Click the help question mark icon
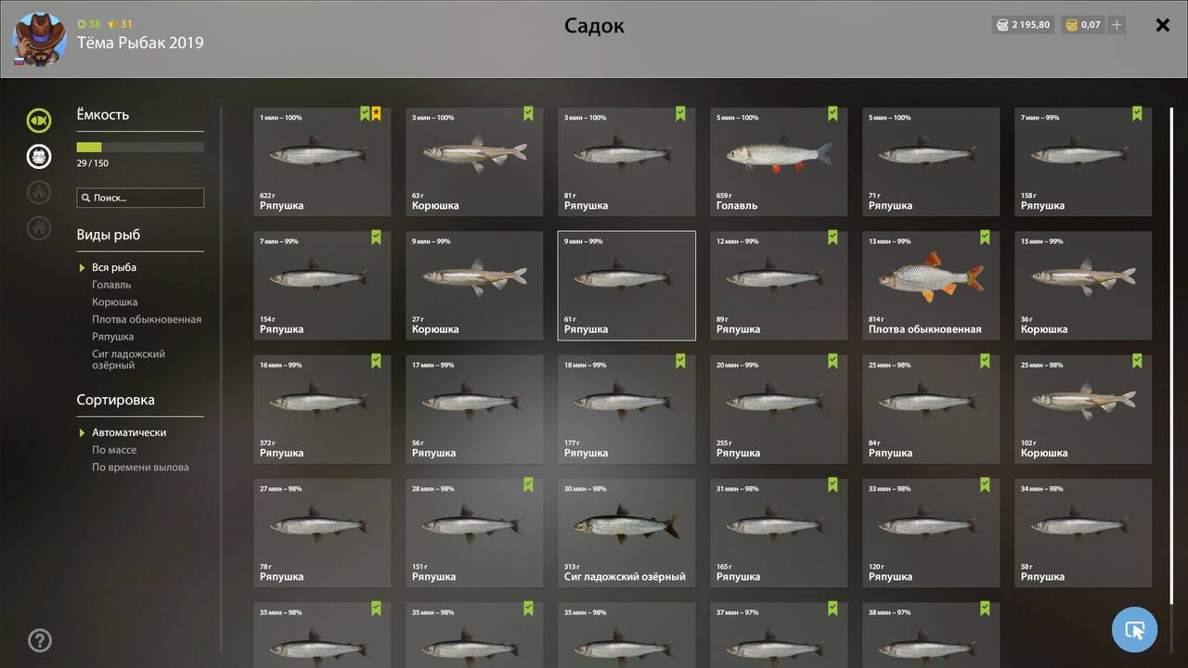Viewport: 1188px width, 668px height. click(x=40, y=639)
